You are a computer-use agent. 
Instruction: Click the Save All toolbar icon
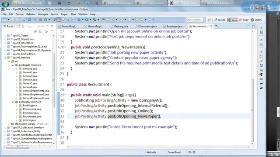tap(17, 20)
